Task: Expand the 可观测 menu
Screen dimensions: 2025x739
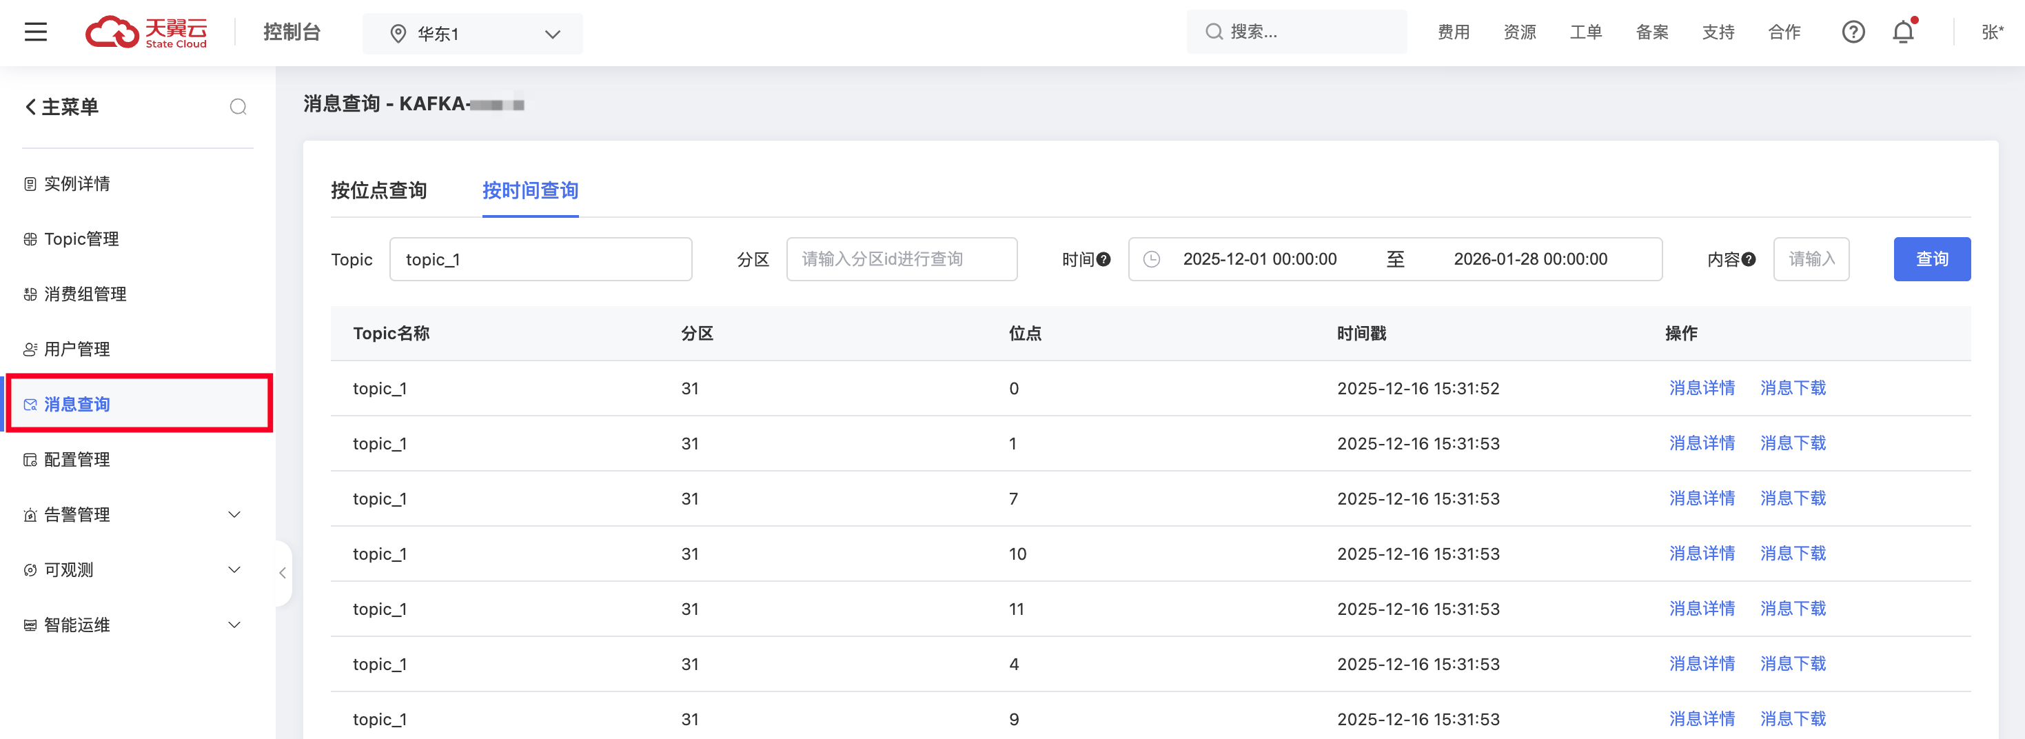Action: tap(234, 570)
